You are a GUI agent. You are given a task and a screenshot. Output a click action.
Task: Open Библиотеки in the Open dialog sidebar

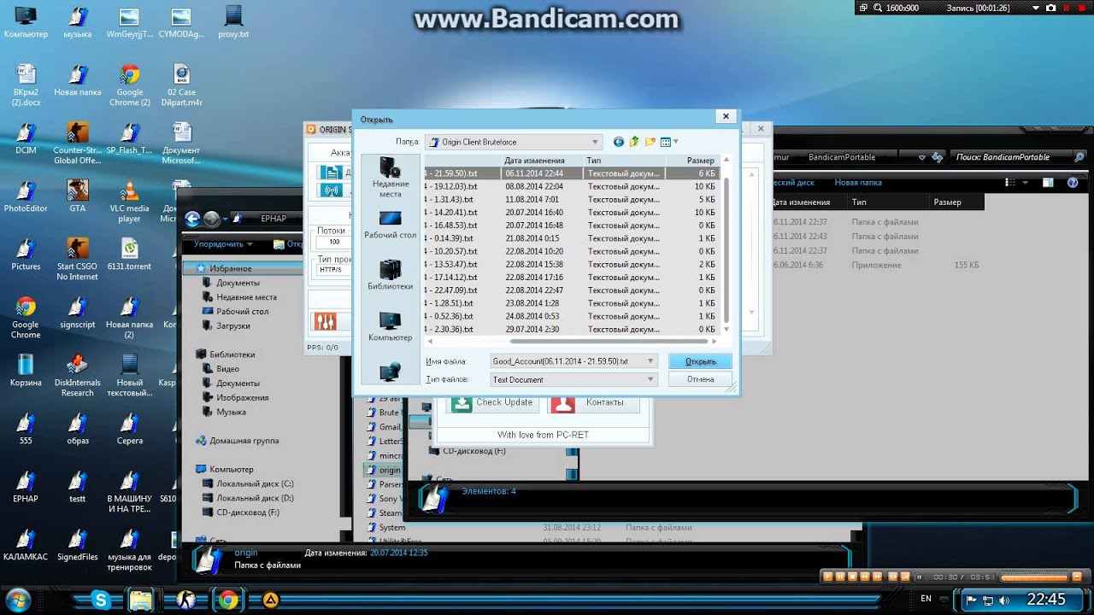(390, 276)
